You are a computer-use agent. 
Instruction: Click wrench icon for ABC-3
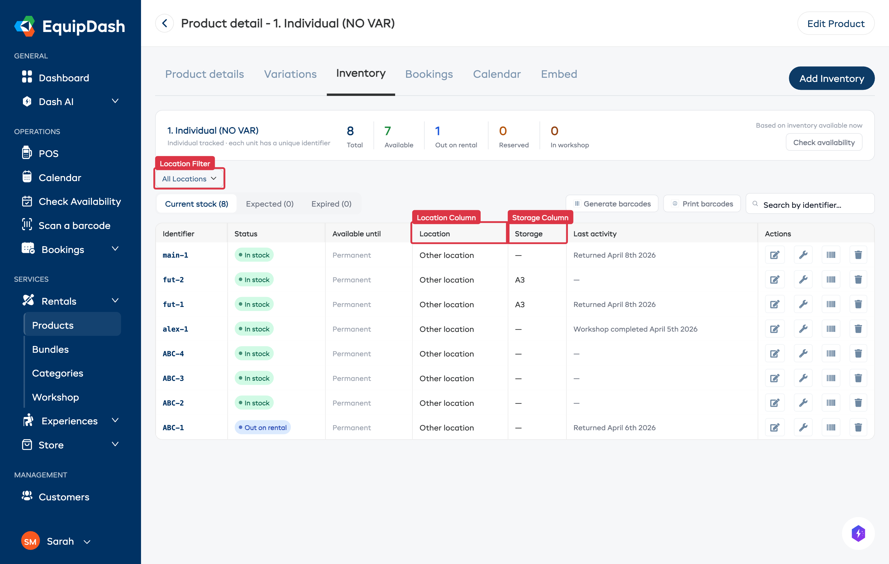[803, 378]
